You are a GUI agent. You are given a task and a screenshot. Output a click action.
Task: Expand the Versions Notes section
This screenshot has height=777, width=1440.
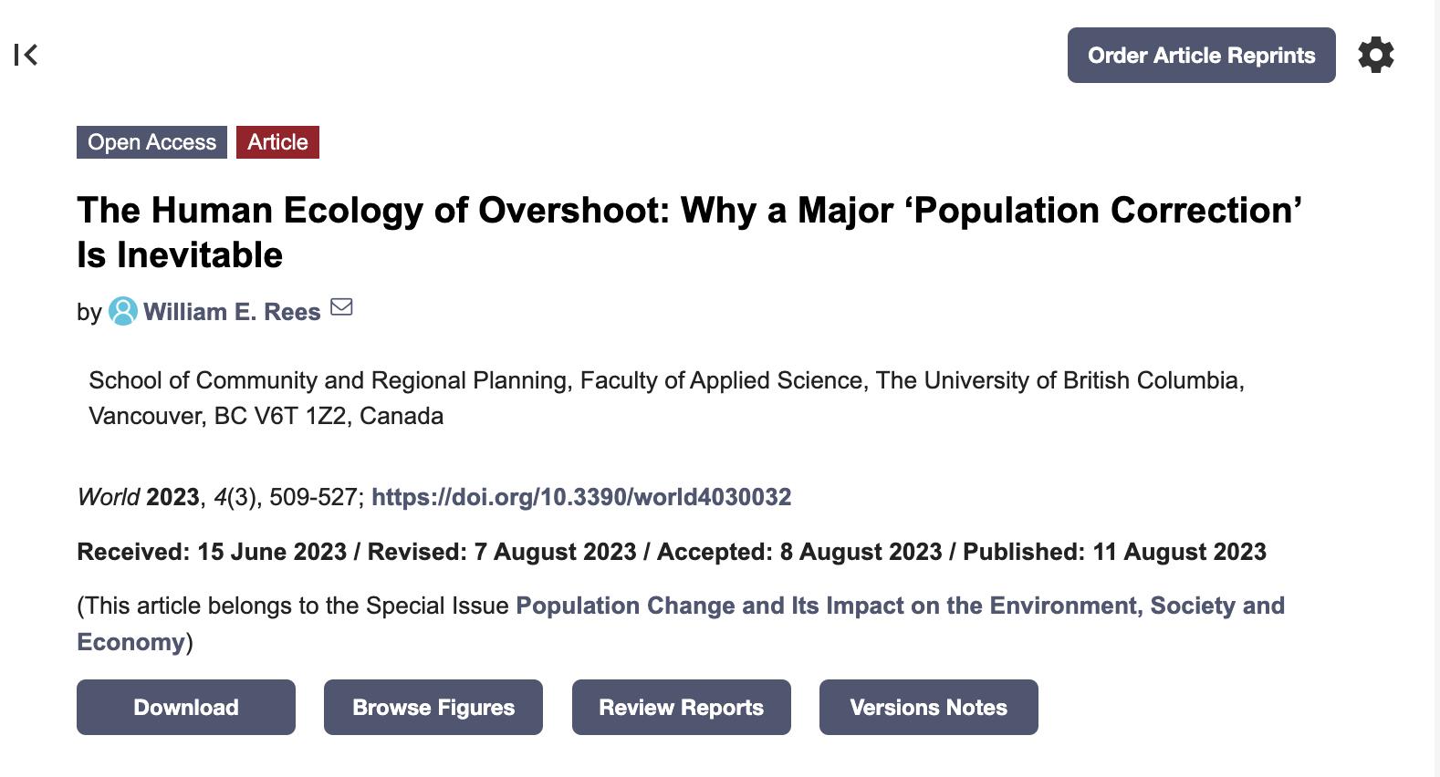(928, 707)
